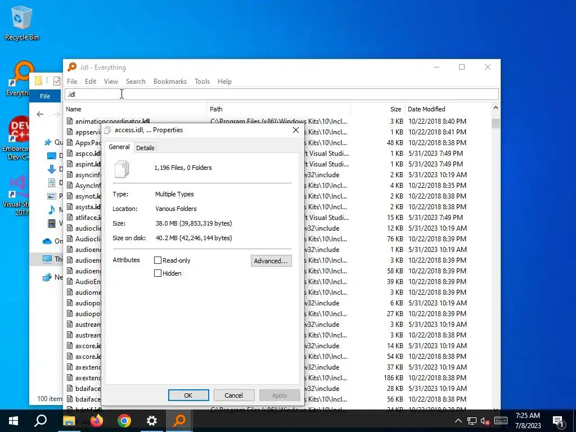Screen dimensions: 576x432
Task: Toggle the Hidden attribute checkbox
Action: tap(157, 273)
